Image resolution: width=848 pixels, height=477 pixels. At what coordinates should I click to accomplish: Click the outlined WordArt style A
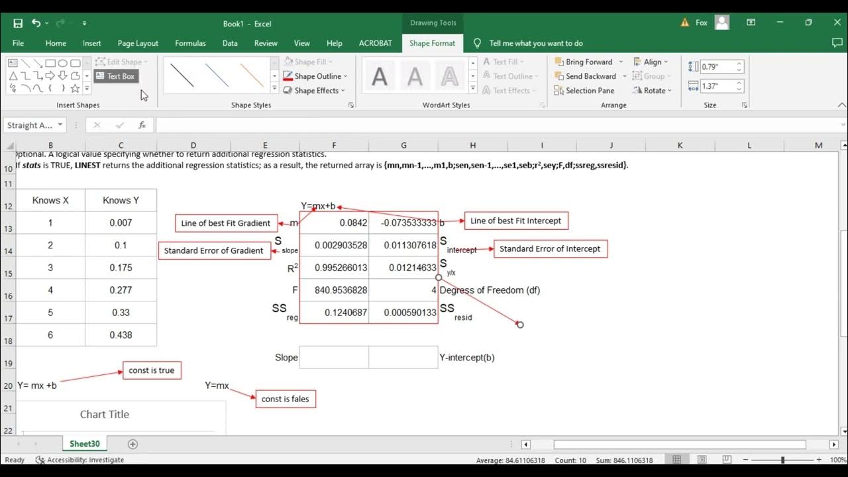(x=450, y=76)
